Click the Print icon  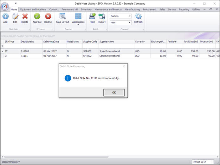(x=92, y=16)
